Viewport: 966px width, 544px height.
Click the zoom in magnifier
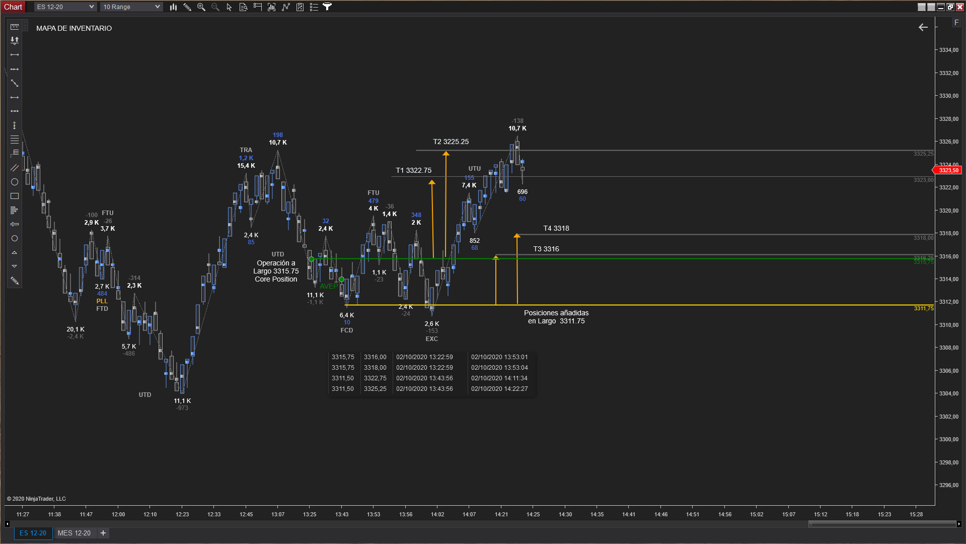tap(201, 7)
